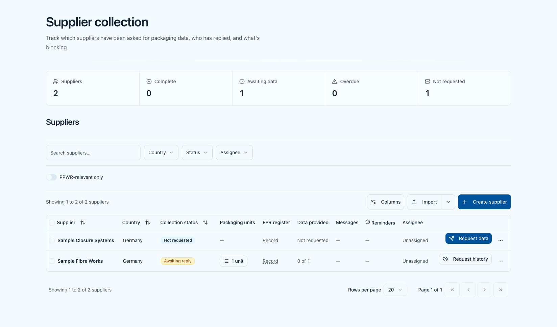The height and width of the screenshot is (327, 557).
Task: Open more actions for Sample Fibre Works
Action: tap(501, 261)
